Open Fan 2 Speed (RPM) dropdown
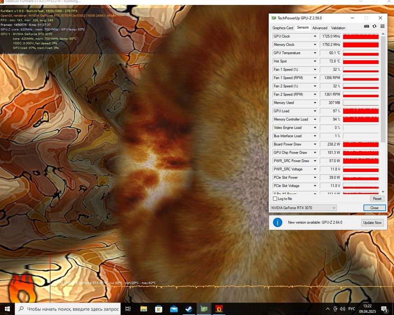 click(315, 94)
